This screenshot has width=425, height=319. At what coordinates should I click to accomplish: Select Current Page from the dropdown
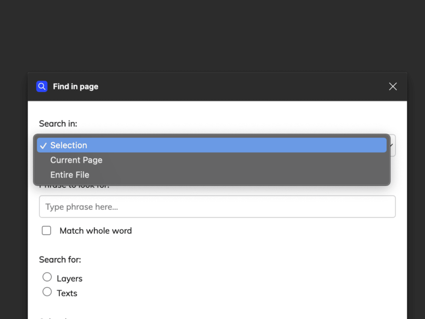coord(76,160)
